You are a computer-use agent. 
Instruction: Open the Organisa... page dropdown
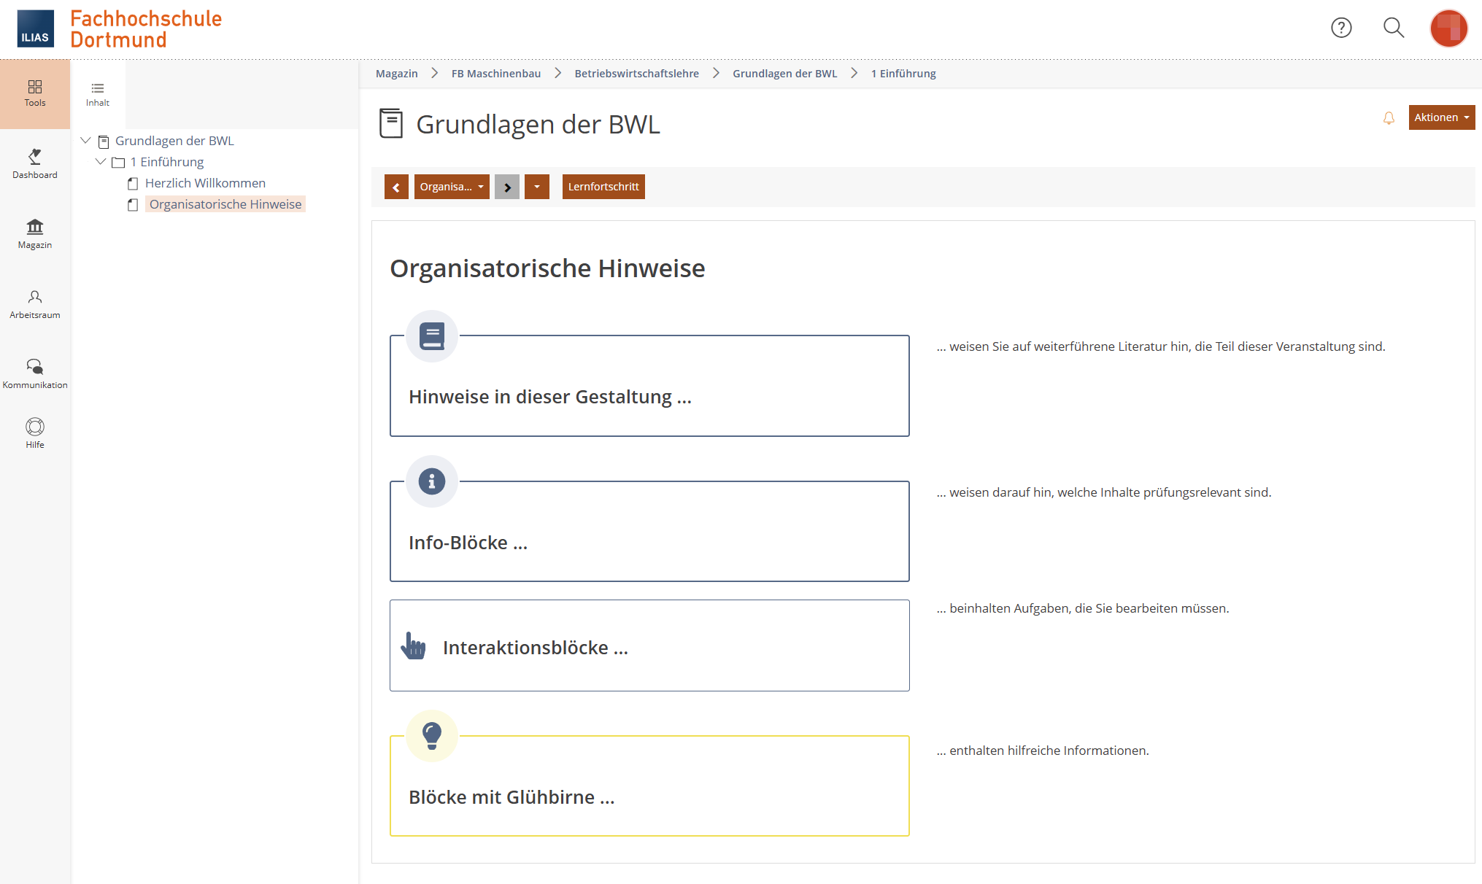(x=452, y=187)
